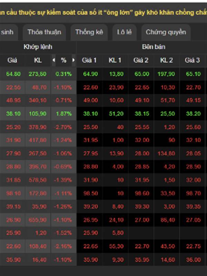Click matched price 31.90
The width and height of the screenshot is (207, 276).
[13, 140]
